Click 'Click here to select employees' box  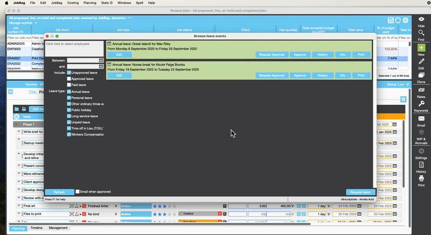coord(74,49)
